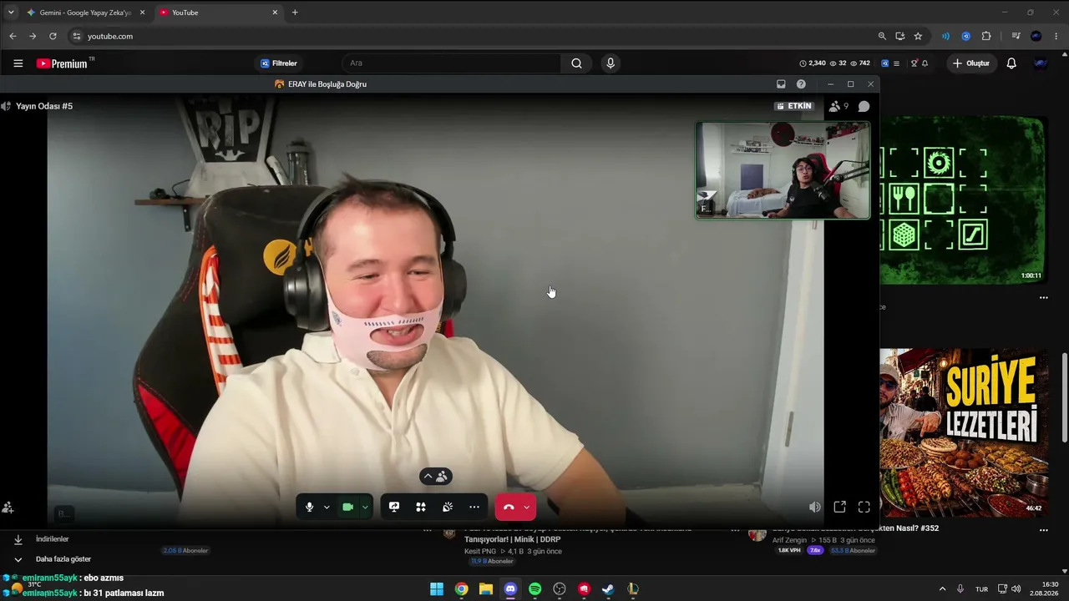Open options for the Suriye video
This screenshot has height=601, width=1069.
click(x=1043, y=529)
